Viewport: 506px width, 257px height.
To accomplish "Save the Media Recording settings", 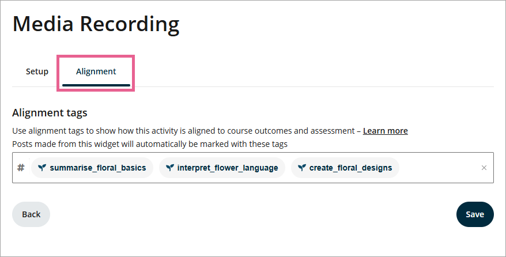I will [x=474, y=214].
